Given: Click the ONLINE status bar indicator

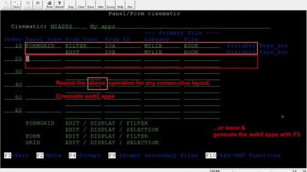Looking at the screenshot, I should (x=215, y=171).
